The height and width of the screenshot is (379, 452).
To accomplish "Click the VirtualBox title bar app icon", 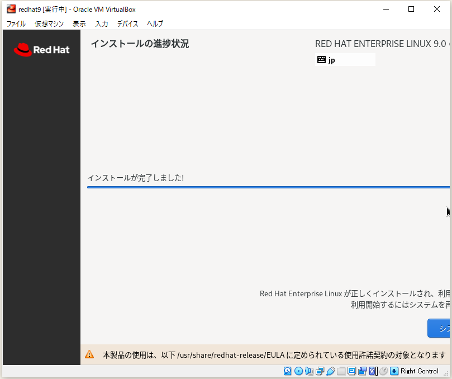I will tap(11, 9).
